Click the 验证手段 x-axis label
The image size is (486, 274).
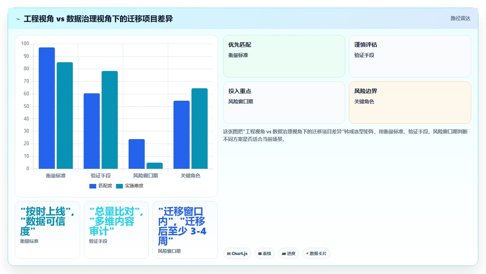(x=101, y=176)
